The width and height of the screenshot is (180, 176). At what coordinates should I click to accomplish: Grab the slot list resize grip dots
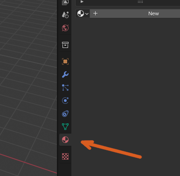tap(140, 2)
